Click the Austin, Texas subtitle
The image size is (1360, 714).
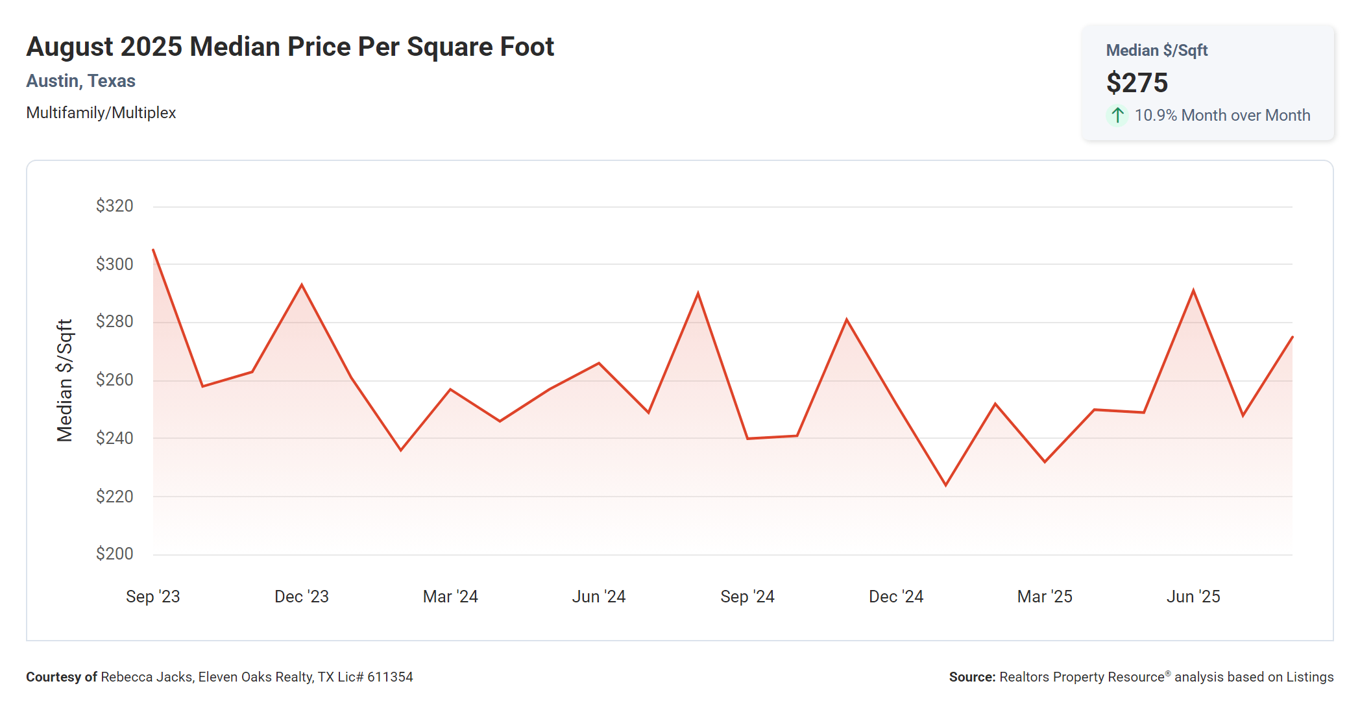click(80, 81)
